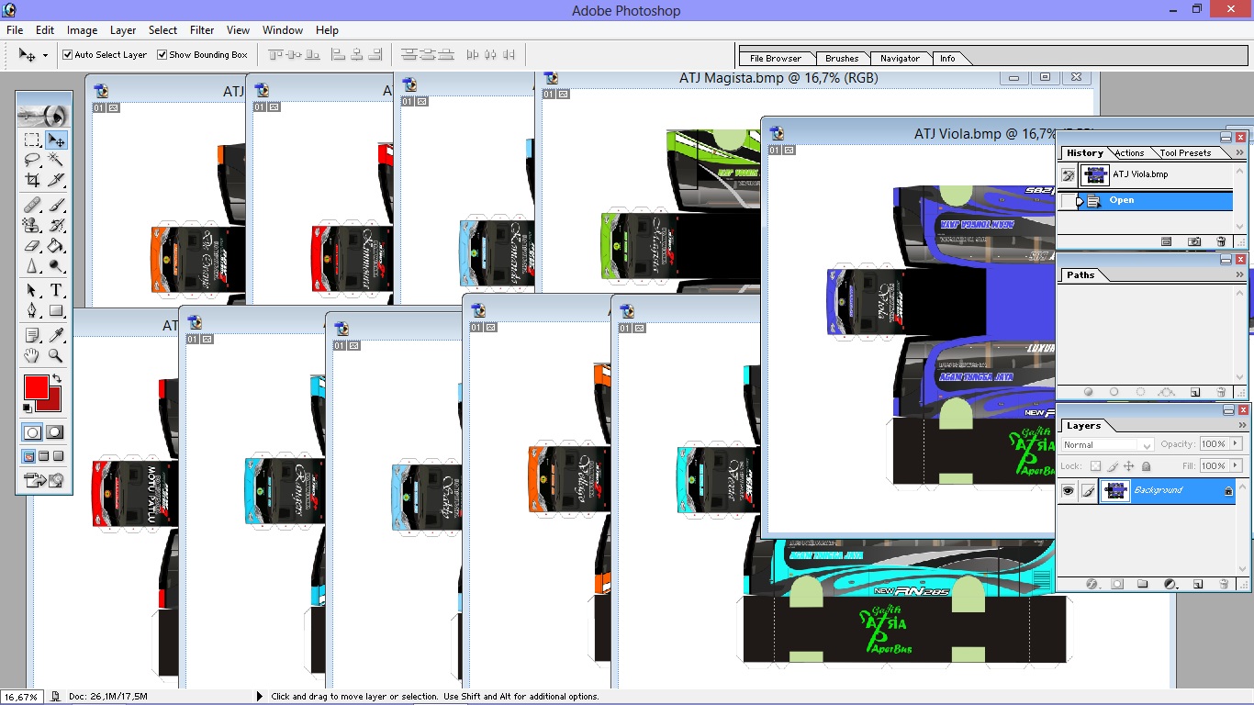Choose the Eyedropper tool
The height and width of the screenshot is (705, 1254).
tap(56, 334)
